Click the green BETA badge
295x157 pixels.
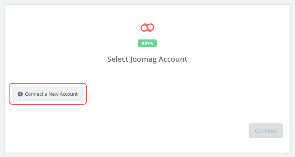click(x=147, y=43)
